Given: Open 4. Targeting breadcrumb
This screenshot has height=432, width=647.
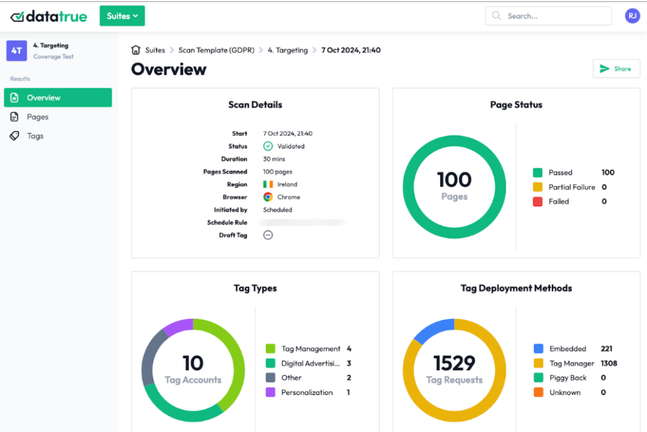Looking at the screenshot, I should tap(288, 50).
